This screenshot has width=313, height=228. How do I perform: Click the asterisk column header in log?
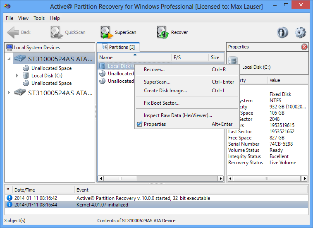coord(8,190)
